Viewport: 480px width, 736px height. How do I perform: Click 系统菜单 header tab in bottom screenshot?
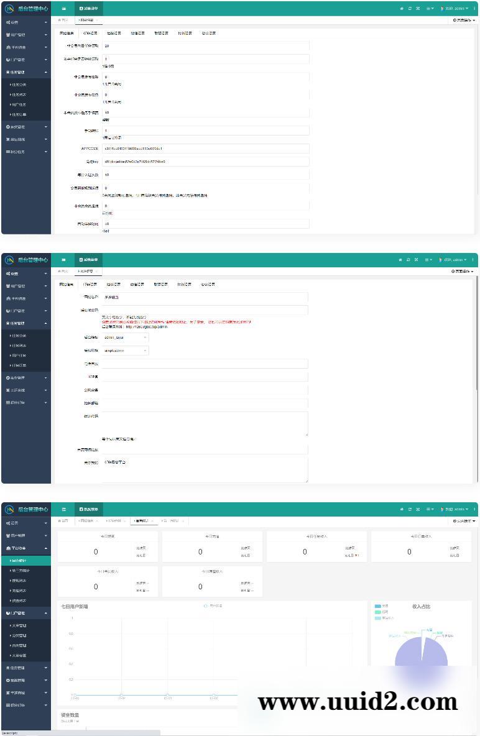[x=88, y=509]
